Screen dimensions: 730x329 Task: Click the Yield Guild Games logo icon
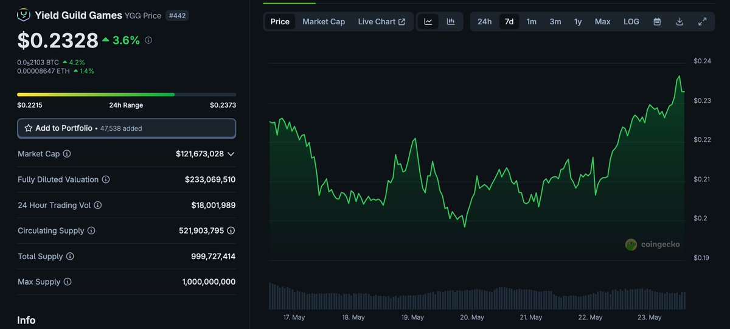coord(24,15)
